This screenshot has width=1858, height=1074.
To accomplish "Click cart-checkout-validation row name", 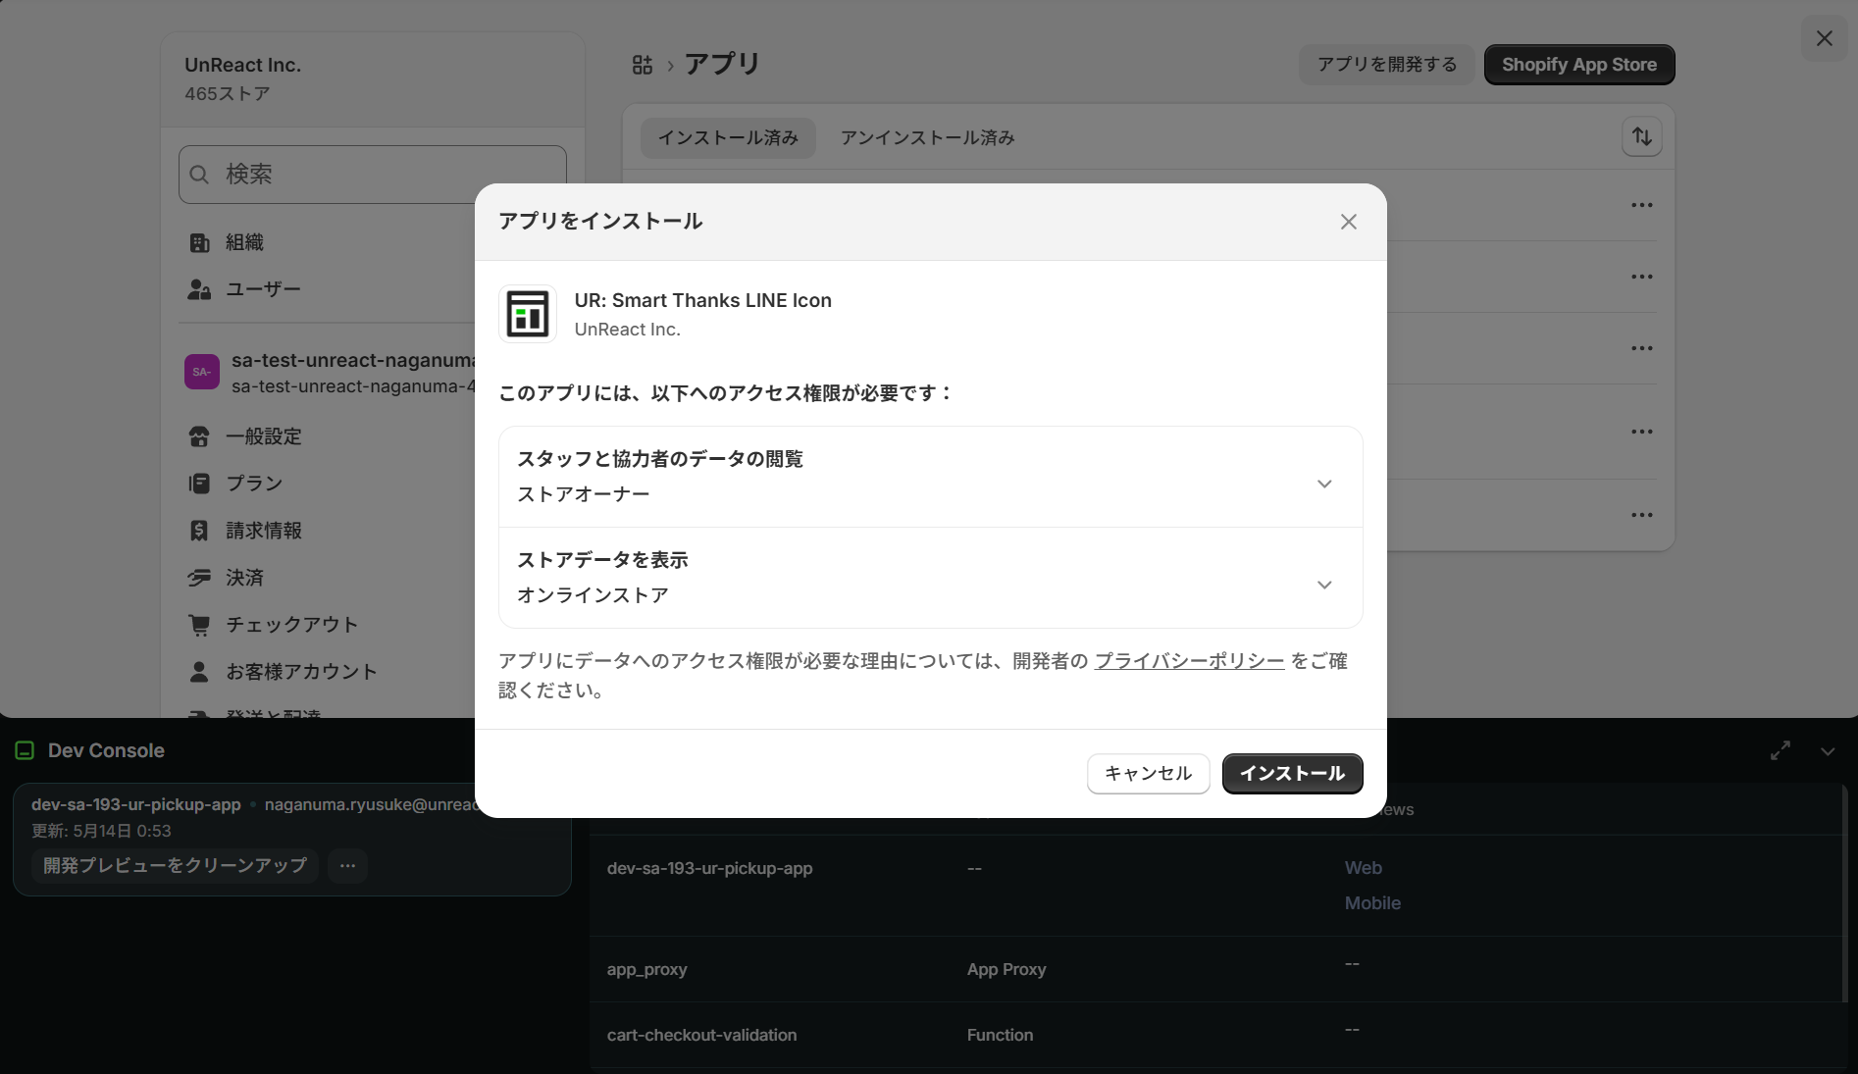I will coord(701,1035).
